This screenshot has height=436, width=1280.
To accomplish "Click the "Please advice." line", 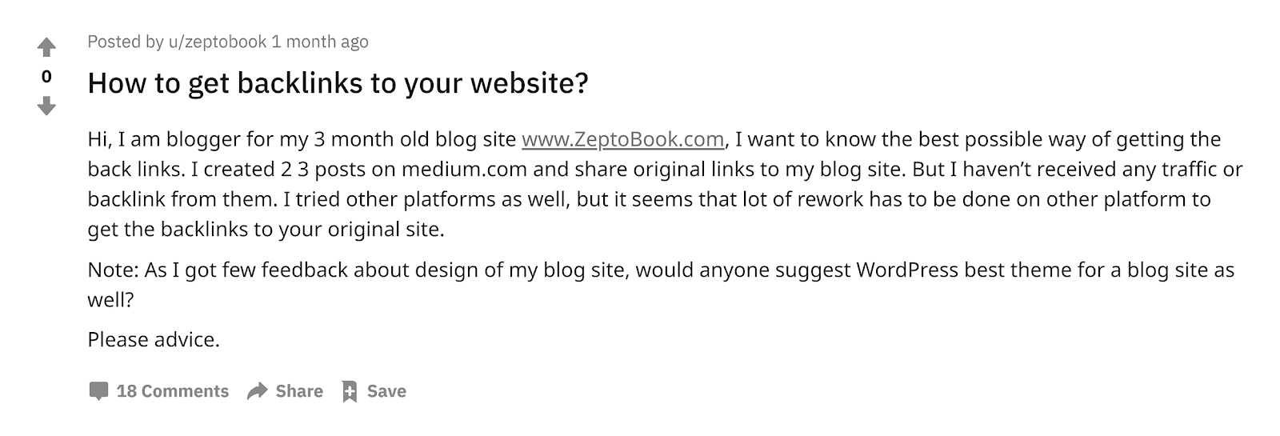I will point(154,340).
